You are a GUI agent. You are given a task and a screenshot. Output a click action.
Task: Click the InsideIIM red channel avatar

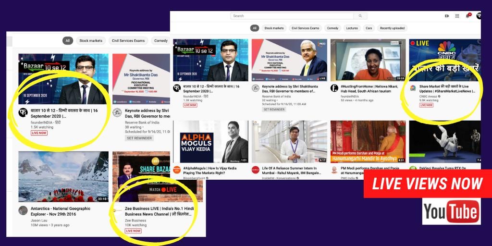(x=256, y=170)
